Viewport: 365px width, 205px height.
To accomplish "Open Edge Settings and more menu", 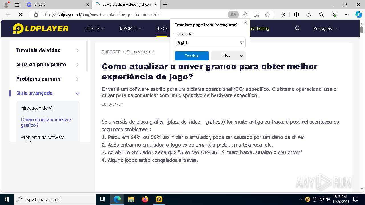I will pyautogui.click(x=347, y=15).
